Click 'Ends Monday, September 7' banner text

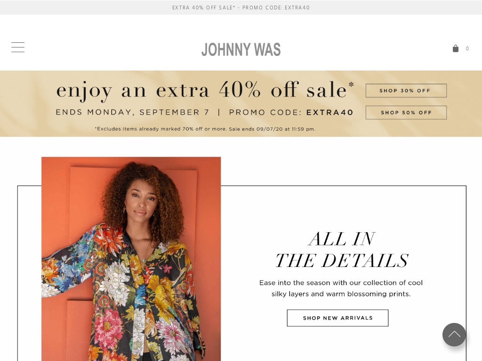[x=132, y=112]
